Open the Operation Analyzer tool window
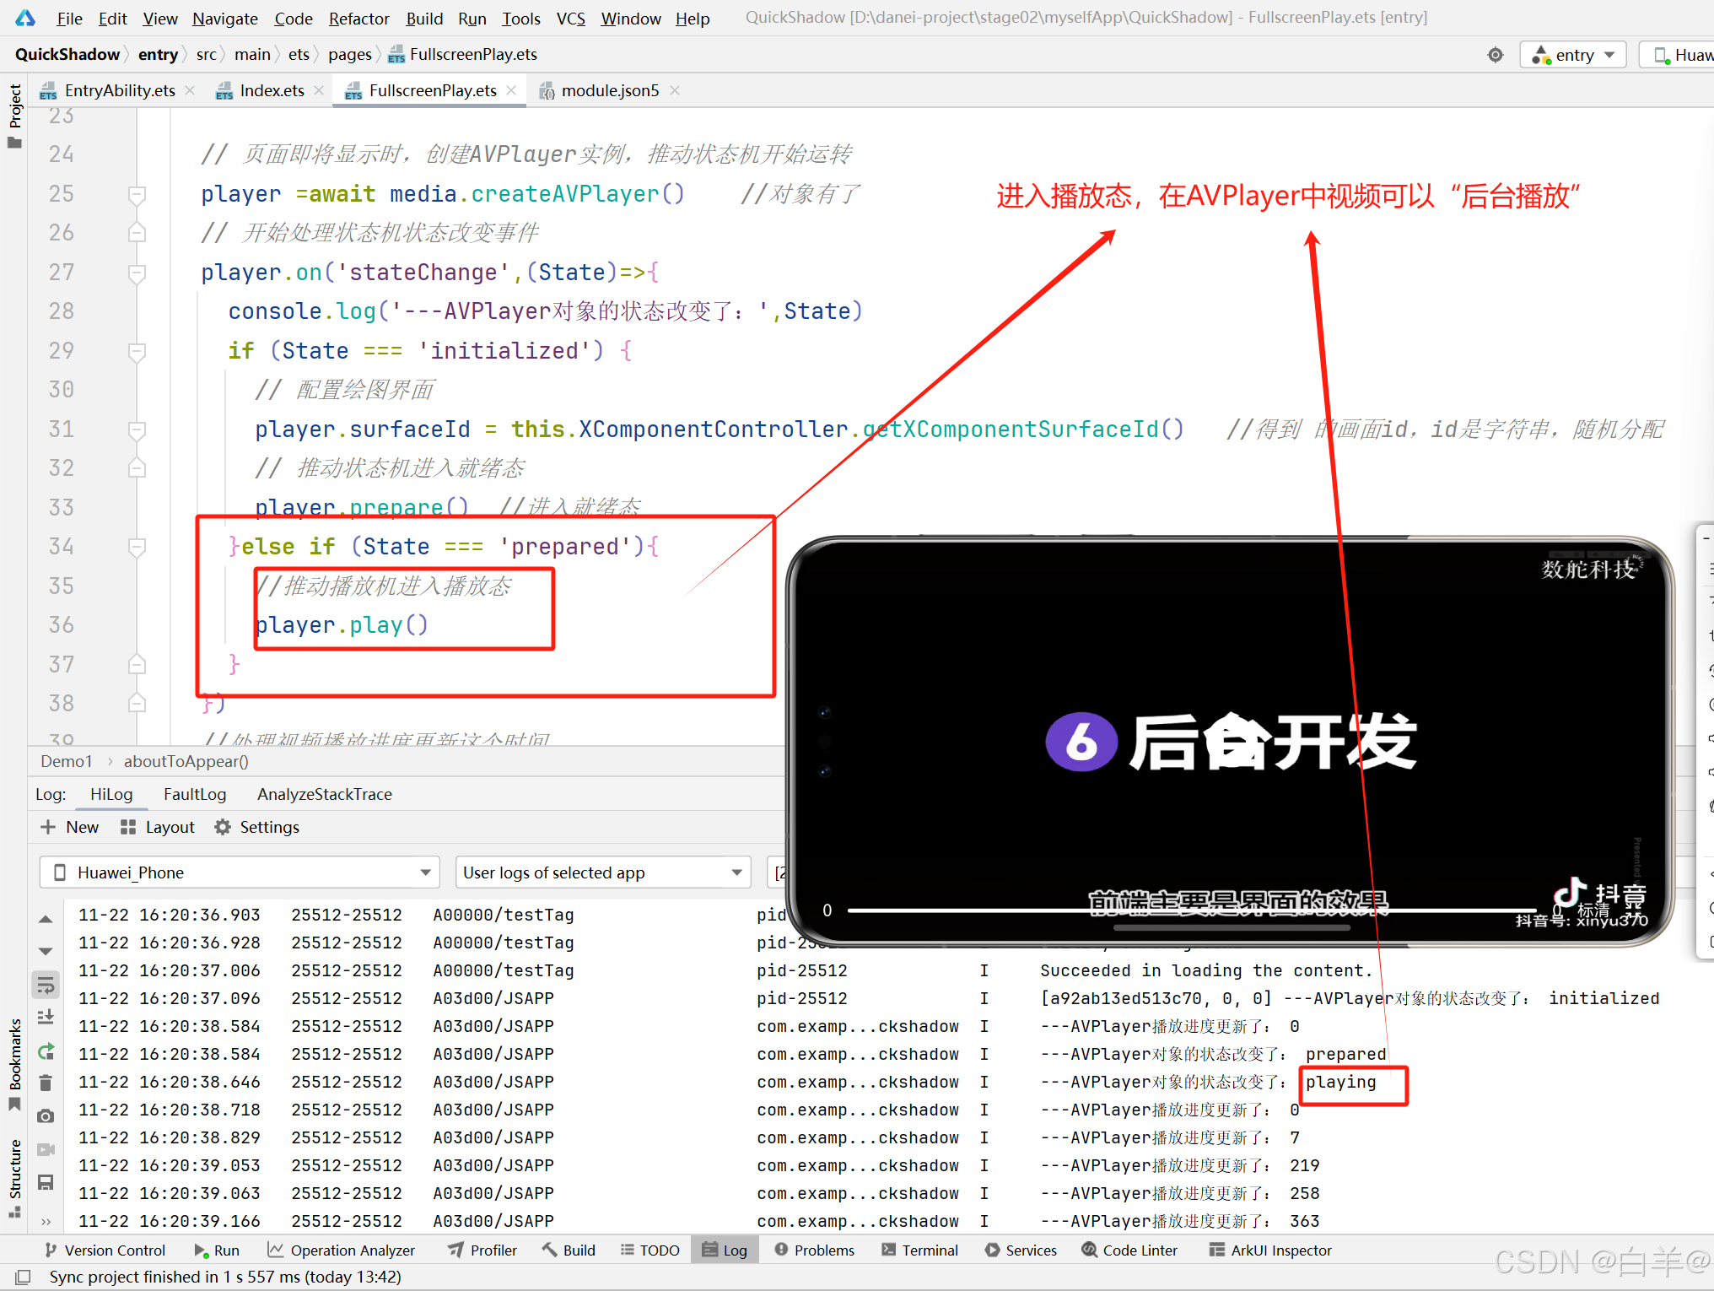Image resolution: width=1714 pixels, height=1291 pixels. click(x=341, y=1250)
